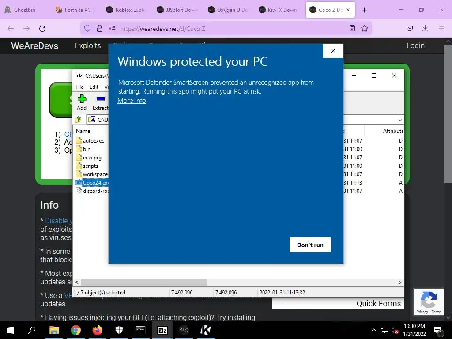452x339 pixels.
Task: Click the Disable link in Info
Action: (x=59, y=221)
